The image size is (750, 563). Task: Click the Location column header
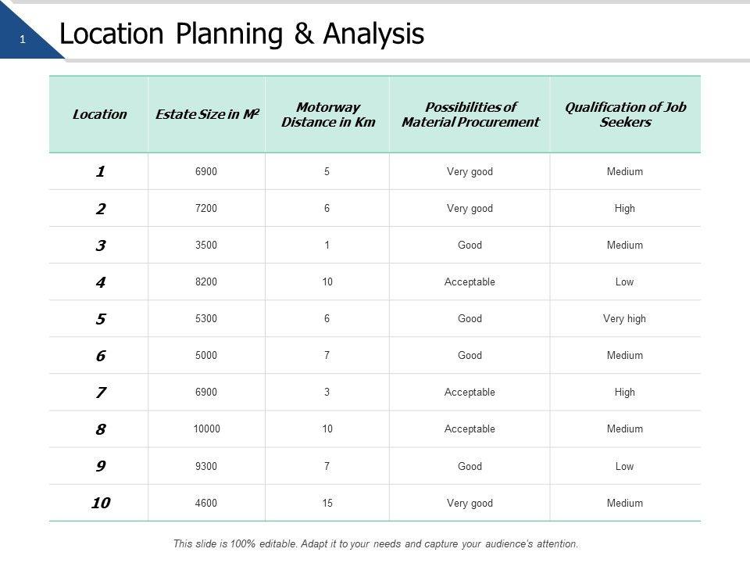[x=99, y=114]
